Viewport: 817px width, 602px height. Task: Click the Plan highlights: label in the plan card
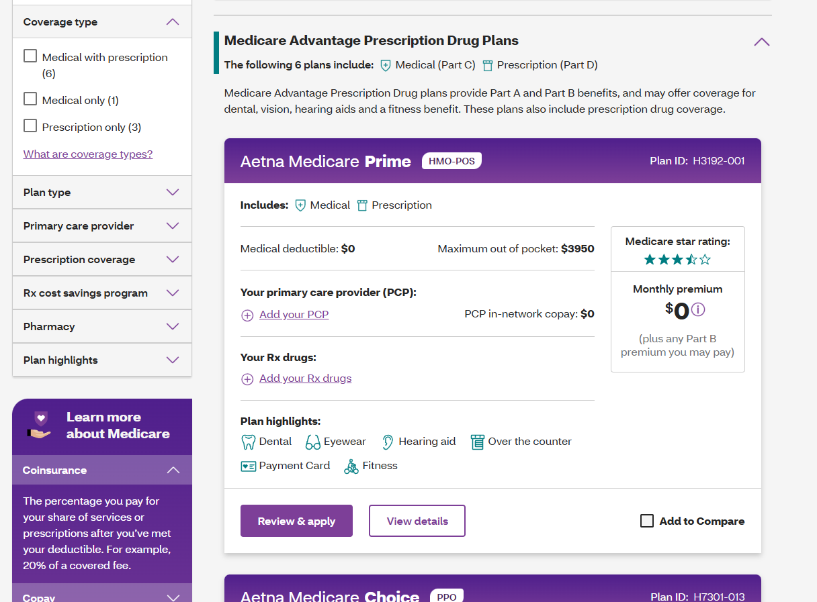[x=280, y=421]
